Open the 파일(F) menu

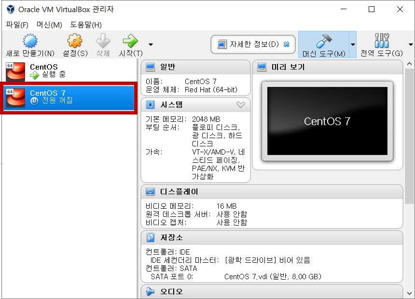(x=17, y=25)
